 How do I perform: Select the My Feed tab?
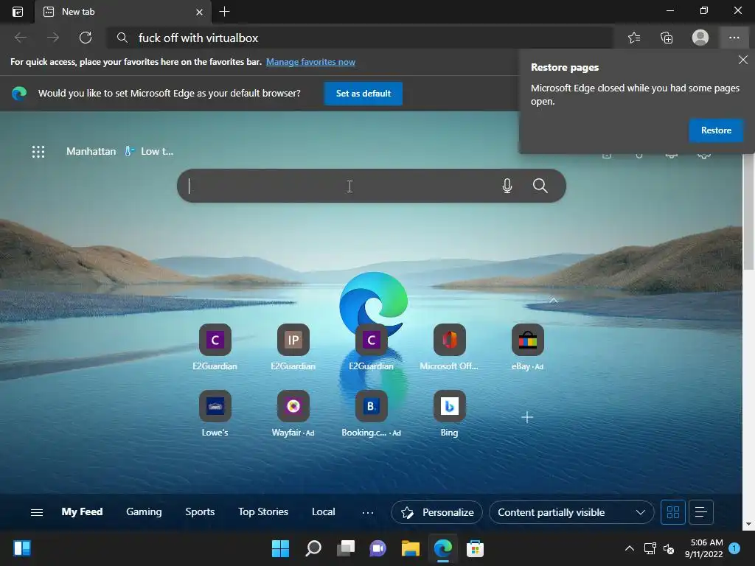coord(82,511)
